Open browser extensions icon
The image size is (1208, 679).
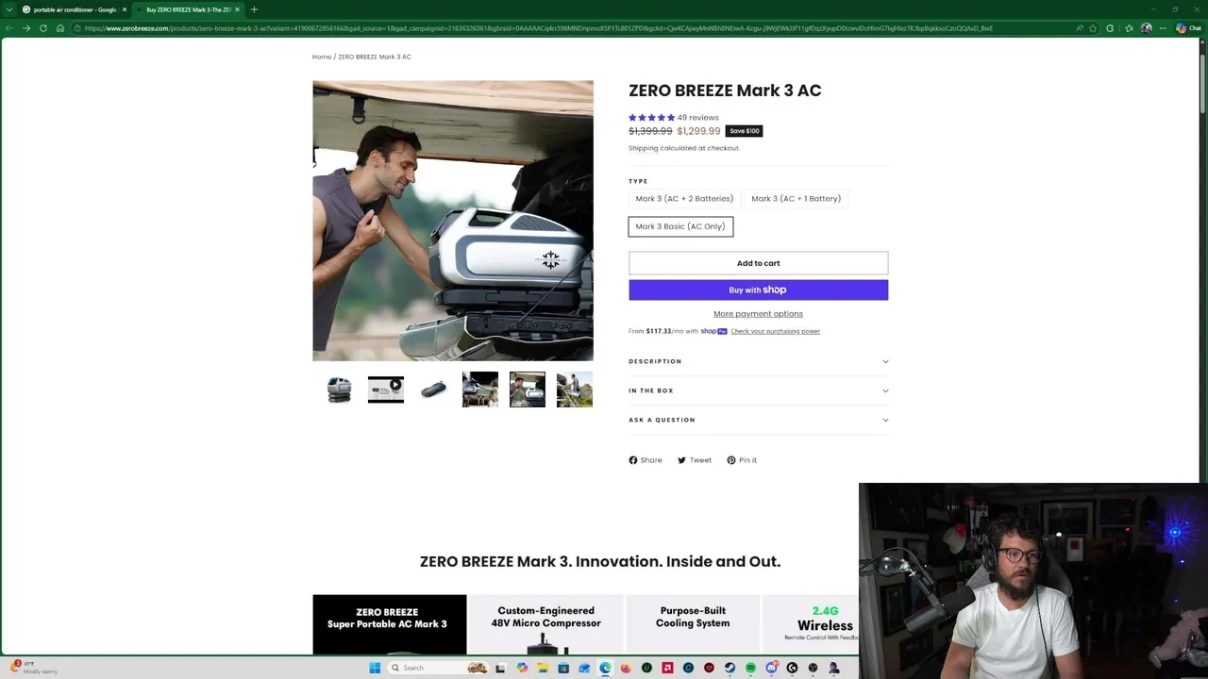pos(1110,28)
